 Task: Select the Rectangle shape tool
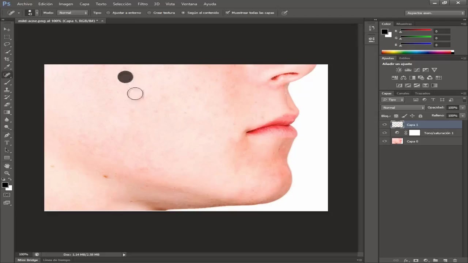pyautogui.click(x=7, y=158)
